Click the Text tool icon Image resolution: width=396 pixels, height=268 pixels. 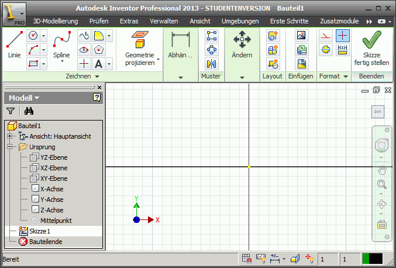pos(99,64)
